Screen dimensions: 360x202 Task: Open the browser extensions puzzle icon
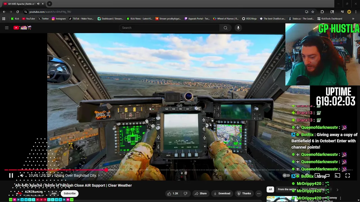322,12
